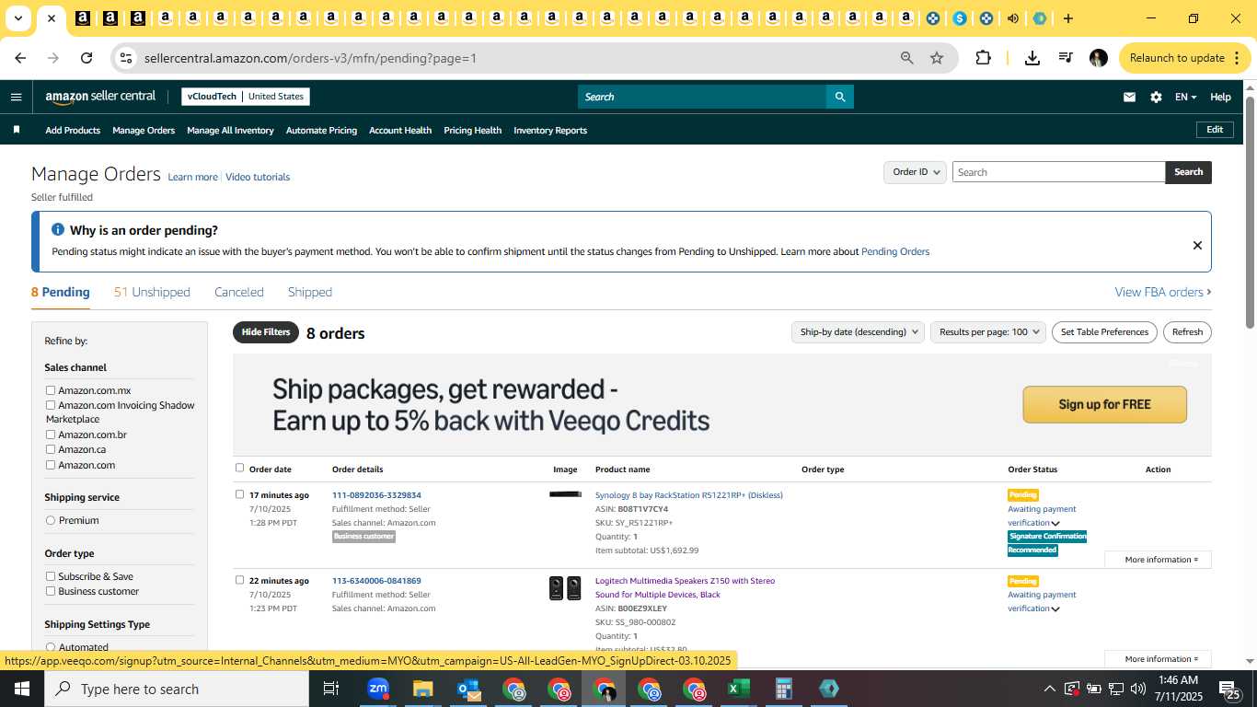
Task: Open the mail messages icon
Action: 1129,97
